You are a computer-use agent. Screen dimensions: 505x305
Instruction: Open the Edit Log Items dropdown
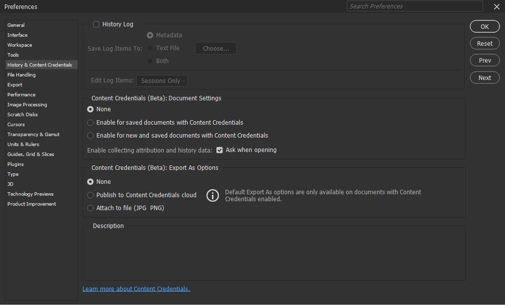pos(163,81)
